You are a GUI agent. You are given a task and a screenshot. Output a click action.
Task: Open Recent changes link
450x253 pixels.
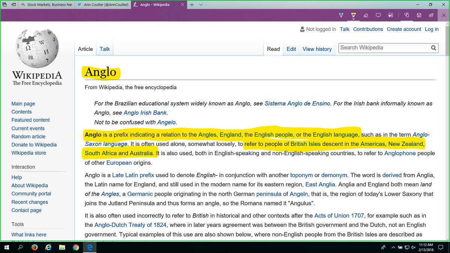[30, 202]
